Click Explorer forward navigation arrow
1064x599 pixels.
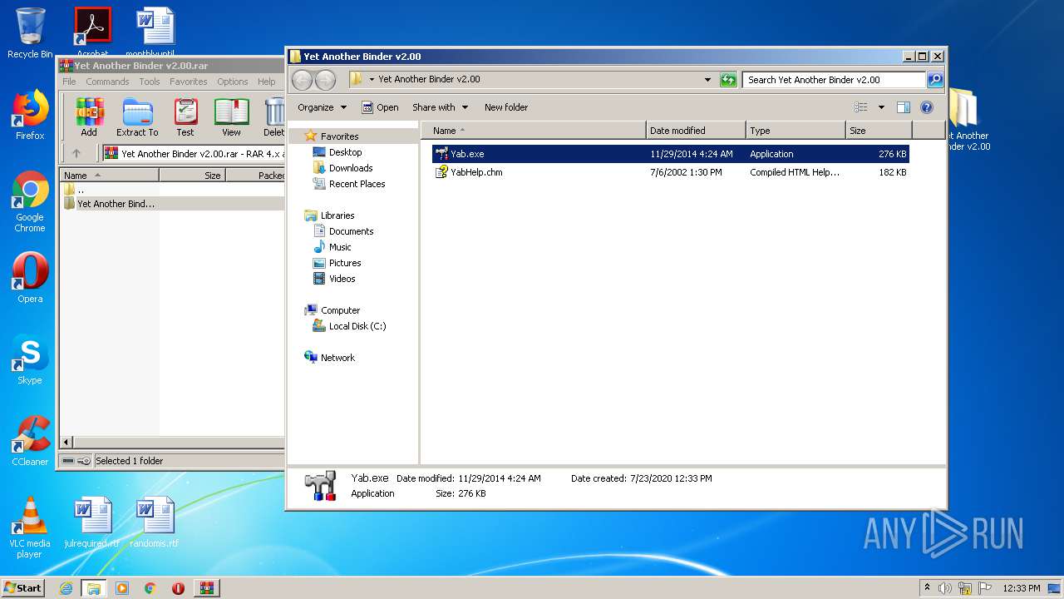coord(325,80)
